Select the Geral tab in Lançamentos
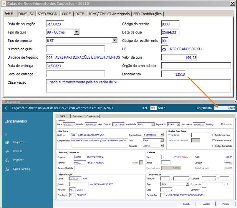The height and width of the screenshot is (208, 237). [x=63, y=116]
